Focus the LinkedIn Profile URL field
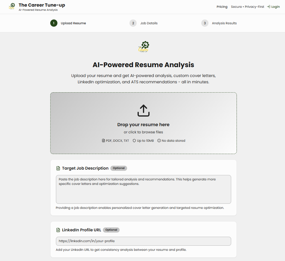Viewport: 285px width, 261px height. coord(143,241)
